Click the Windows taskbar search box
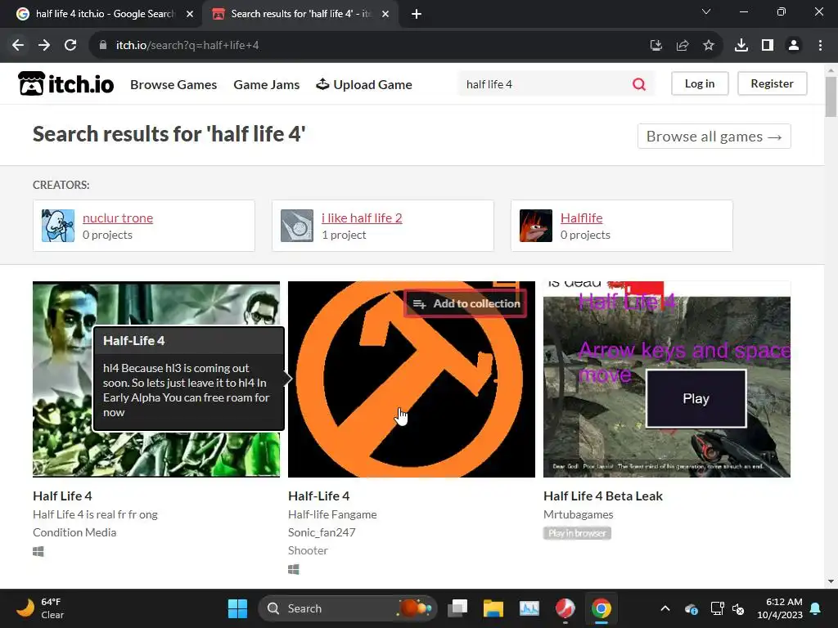 [x=347, y=608]
